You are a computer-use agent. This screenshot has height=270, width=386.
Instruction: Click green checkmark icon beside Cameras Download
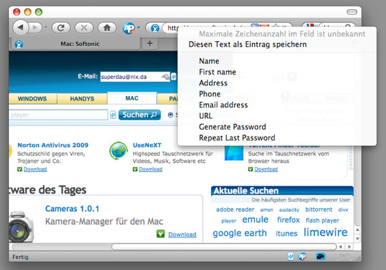(x=161, y=234)
